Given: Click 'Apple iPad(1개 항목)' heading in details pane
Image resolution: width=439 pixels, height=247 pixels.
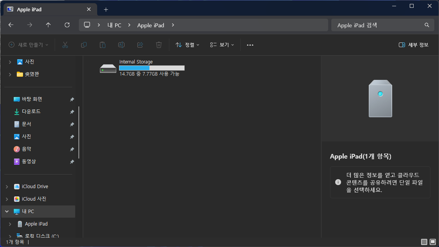Looking at the screenshot, I should [x=361, y=157].
